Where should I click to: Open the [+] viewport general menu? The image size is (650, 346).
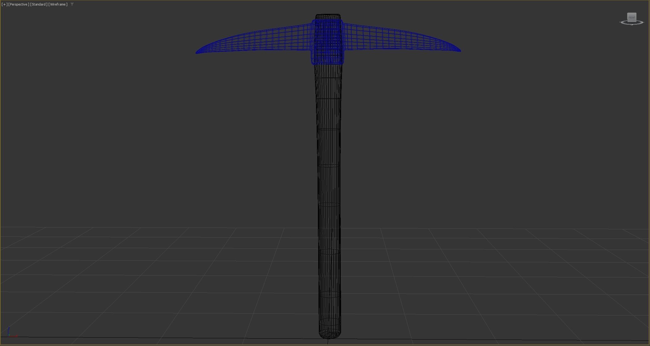[4, 4]
